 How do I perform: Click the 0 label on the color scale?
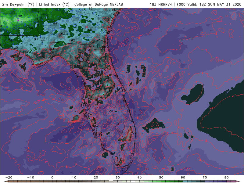click(x=52, y=178)
